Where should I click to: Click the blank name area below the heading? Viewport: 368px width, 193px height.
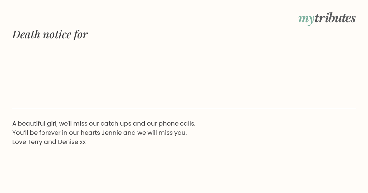tap(184, 74)
